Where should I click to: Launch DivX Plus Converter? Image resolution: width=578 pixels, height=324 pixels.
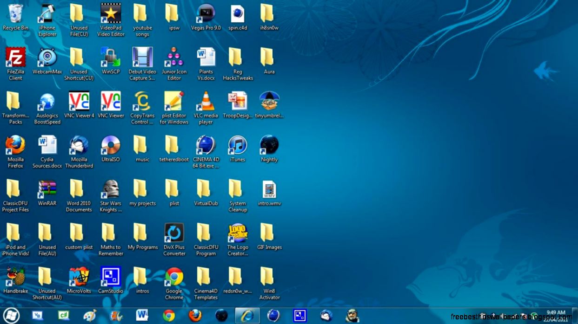[x=174, y=240]
